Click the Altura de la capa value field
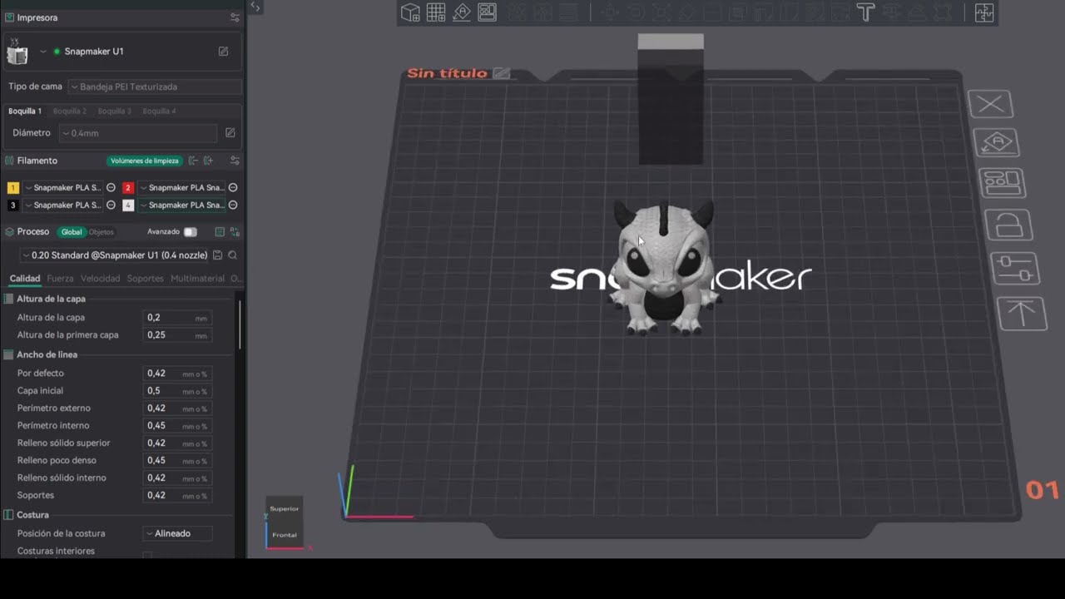 point(177,318)
